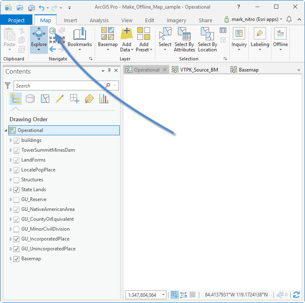Toggle the grid icon in status bar
Image resolution: width=305 pixels, height=303 pixels.
(x=192, y=295)
